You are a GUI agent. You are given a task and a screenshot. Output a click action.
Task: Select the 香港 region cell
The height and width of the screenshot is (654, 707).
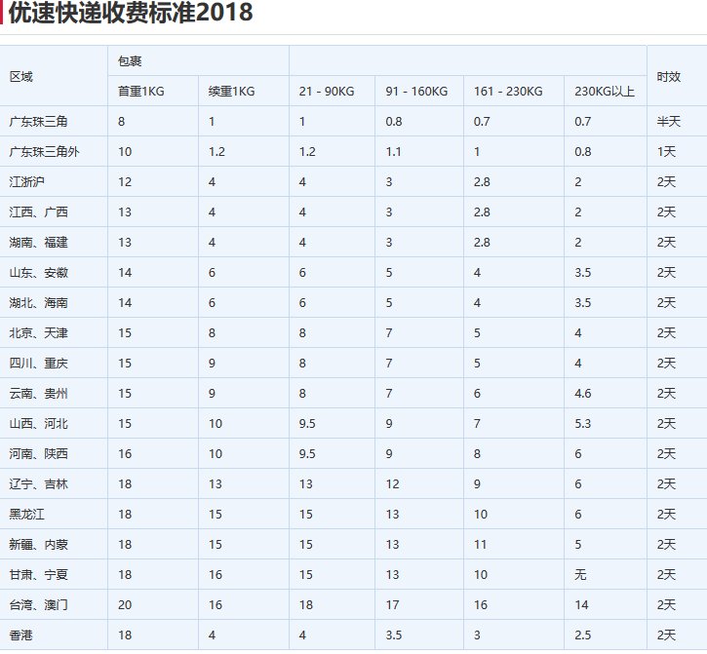click(21, 635)
